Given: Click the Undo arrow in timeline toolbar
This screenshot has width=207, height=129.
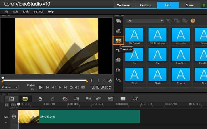Looking at the screenshot, I should (40, 99).
